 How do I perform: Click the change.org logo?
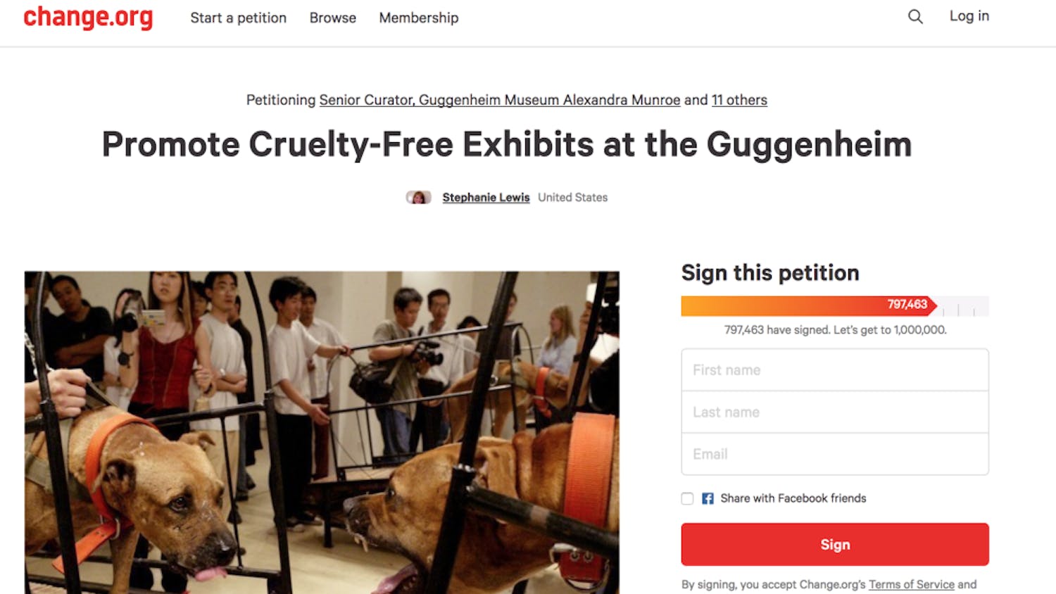point(88,17)
